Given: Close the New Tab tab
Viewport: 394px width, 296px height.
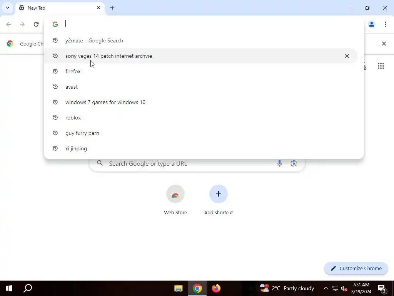Looking at the screenshot, I should click(98, 8).
